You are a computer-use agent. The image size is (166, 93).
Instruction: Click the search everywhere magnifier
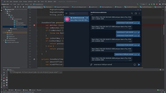coord(165,4)
